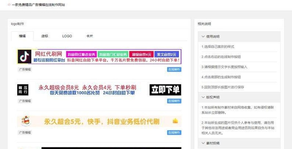Click the cartoon mascot icon in third banner

[25, 121]
